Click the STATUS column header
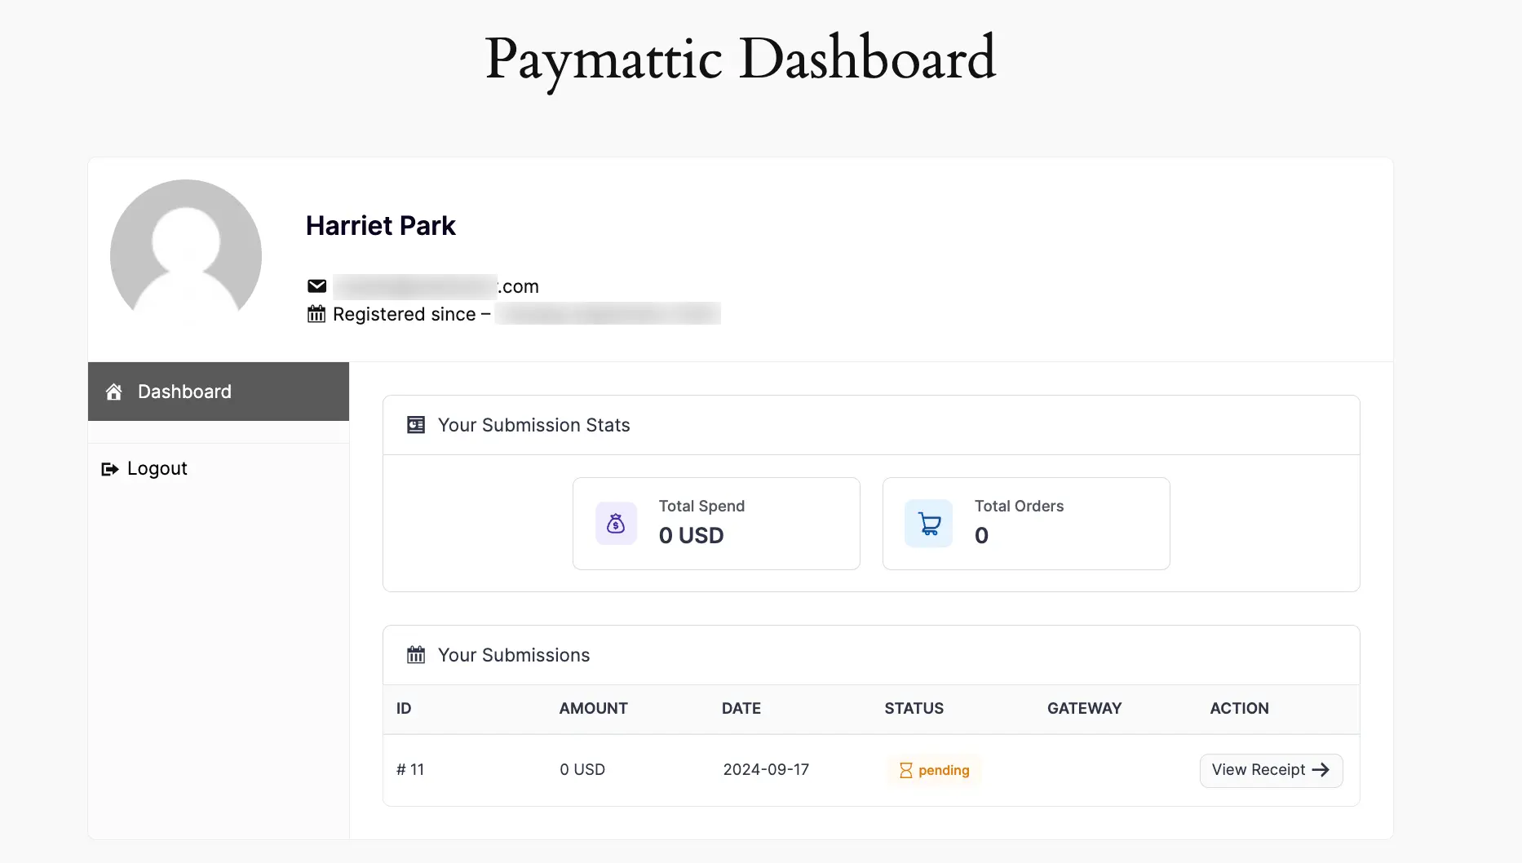This screenshot has height=863, width=1522. 914,709
